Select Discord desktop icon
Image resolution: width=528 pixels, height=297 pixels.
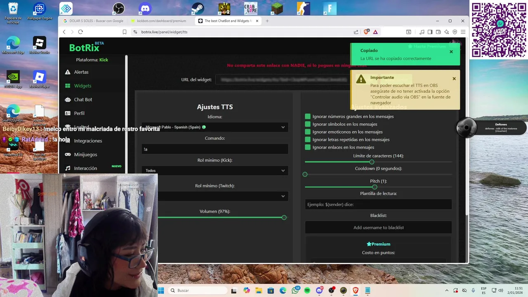(x=145, y=8)
